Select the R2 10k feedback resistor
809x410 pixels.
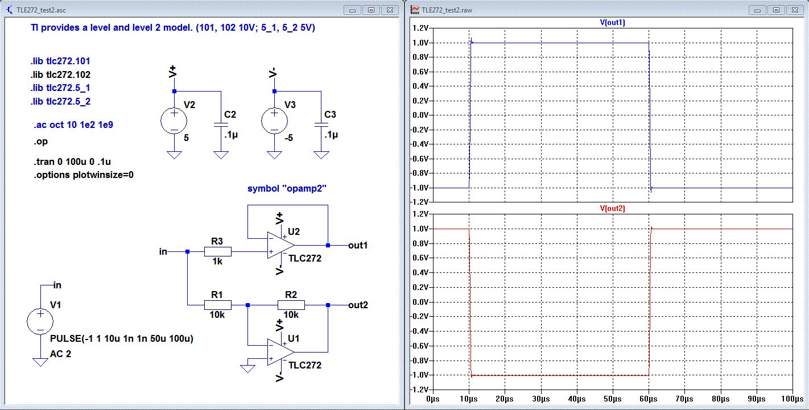pyautogui.click(x=291, y=305)
